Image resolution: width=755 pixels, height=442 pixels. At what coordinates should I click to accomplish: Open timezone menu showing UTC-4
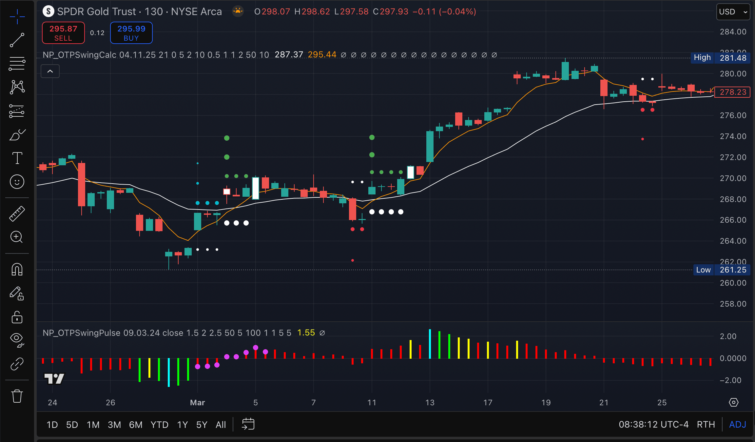pyautogui.click(x=654, y=425)
